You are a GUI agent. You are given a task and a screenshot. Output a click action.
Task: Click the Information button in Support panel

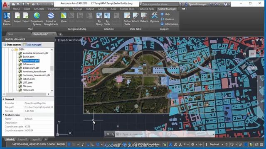pyautogui.click(x=169, y=24)
